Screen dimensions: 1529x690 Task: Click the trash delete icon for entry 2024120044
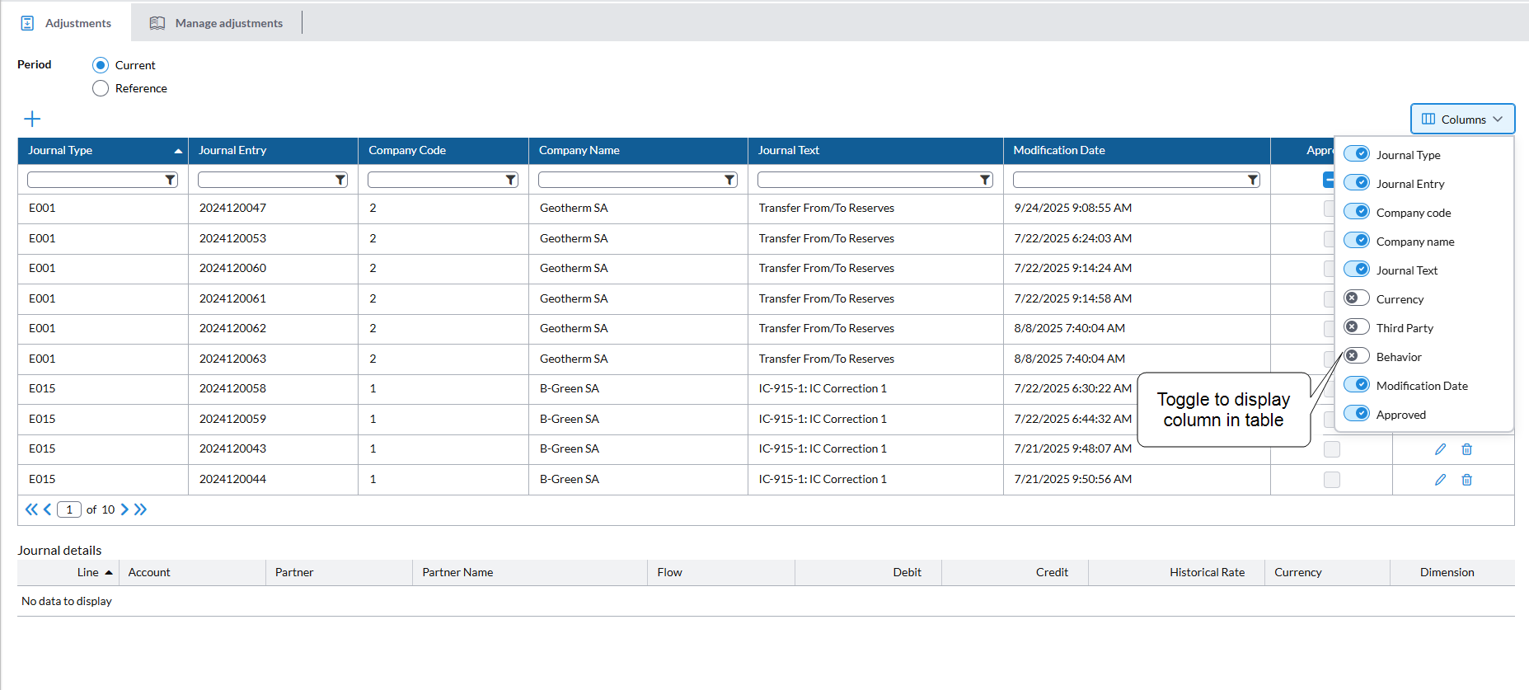[1466, 480]
